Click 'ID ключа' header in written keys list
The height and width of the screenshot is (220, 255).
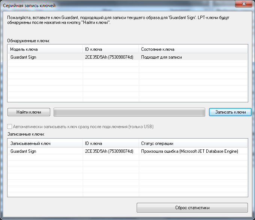[x=111, y=143]
